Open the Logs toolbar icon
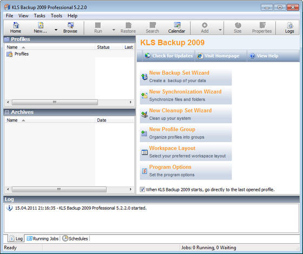This screenshot has width=303, height=254. tap(289, 28)
